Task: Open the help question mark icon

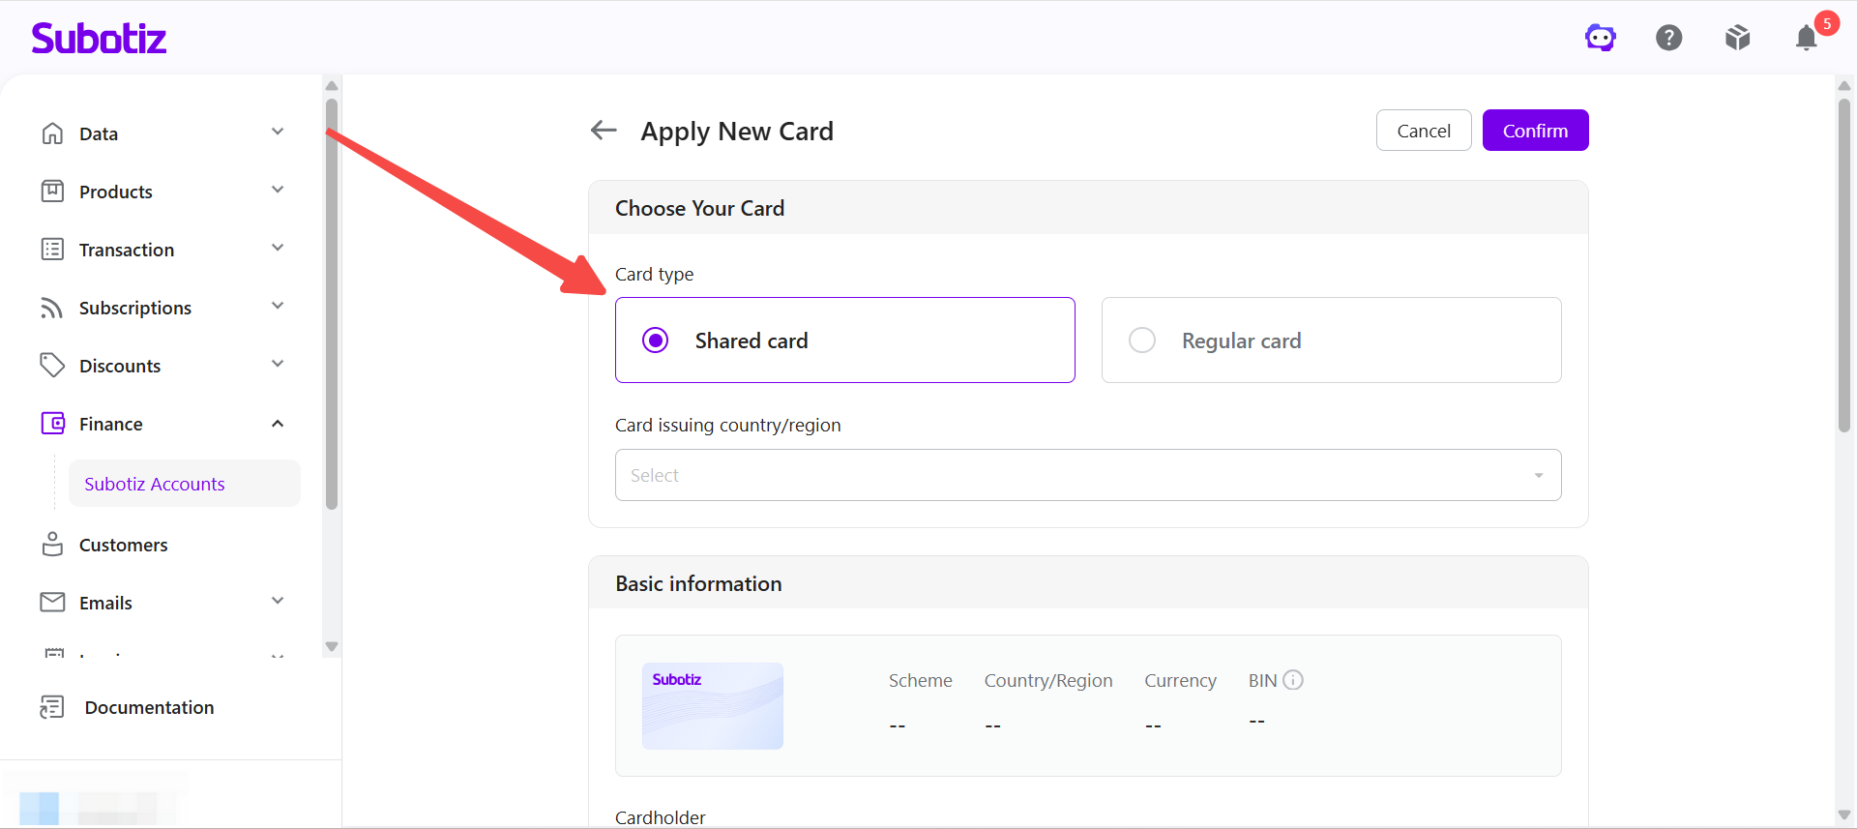Action: click(1669, 38)
